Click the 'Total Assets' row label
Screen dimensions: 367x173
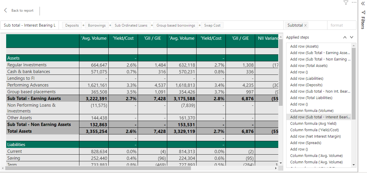click(20, 131)
